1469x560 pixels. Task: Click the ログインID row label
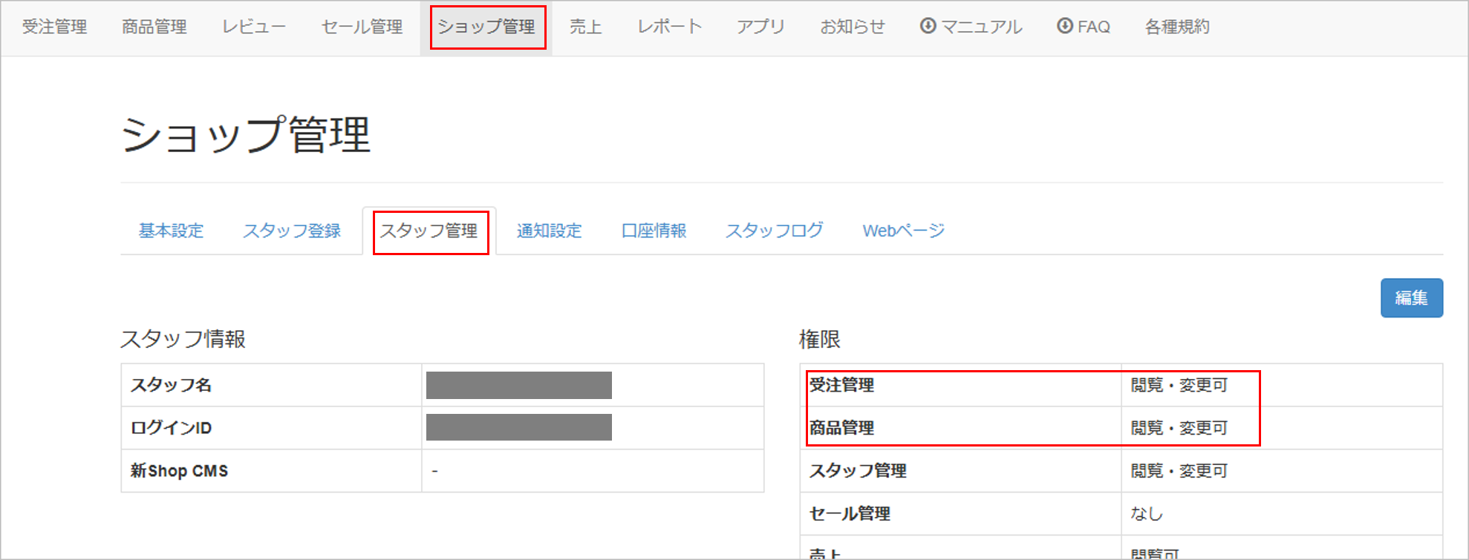172,428
